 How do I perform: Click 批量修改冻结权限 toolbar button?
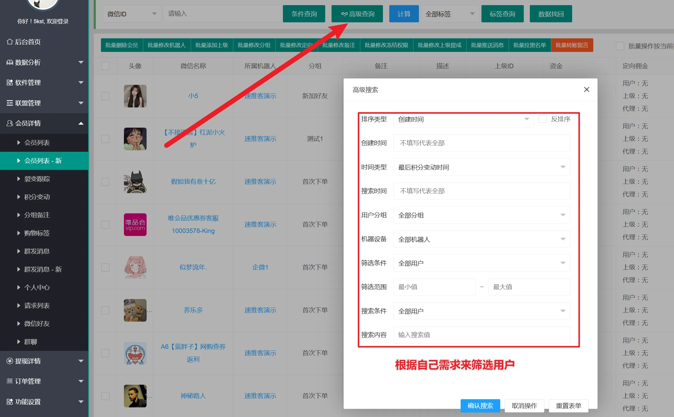point(386,45)
